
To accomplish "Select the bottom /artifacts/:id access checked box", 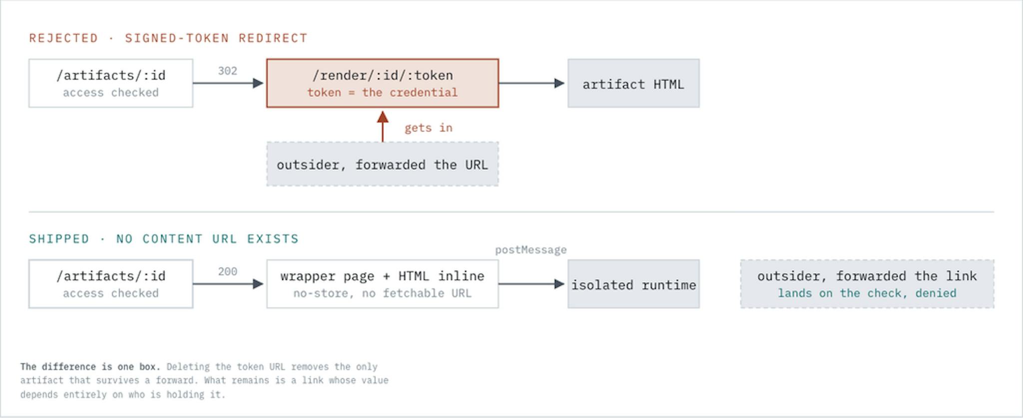I will tap(111, 284).
